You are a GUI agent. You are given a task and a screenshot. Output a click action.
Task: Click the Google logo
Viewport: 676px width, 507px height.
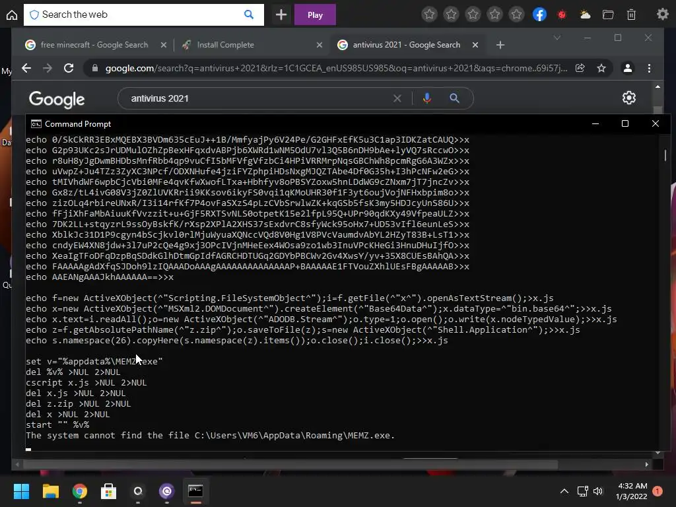click(x=57, y=99)
